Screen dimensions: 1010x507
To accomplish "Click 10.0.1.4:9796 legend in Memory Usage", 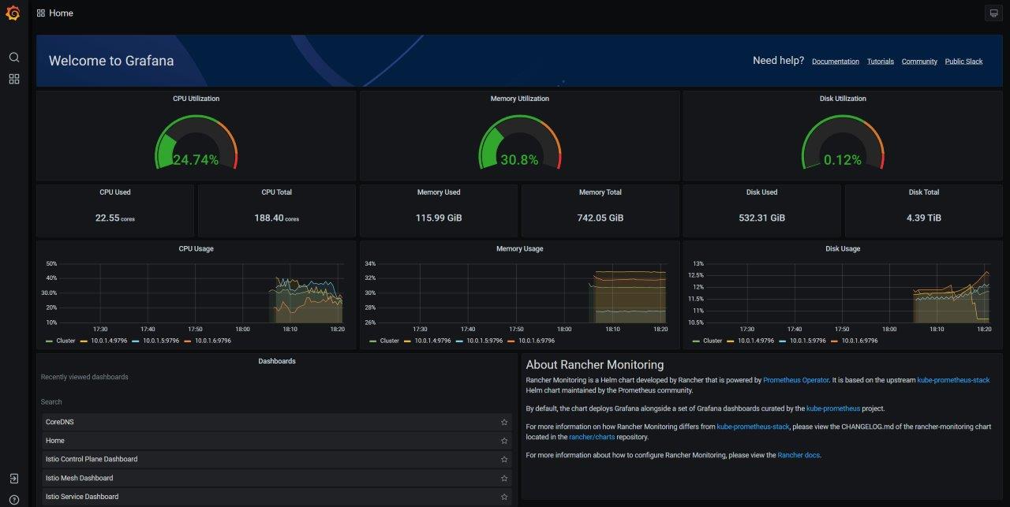I will 432,341.
